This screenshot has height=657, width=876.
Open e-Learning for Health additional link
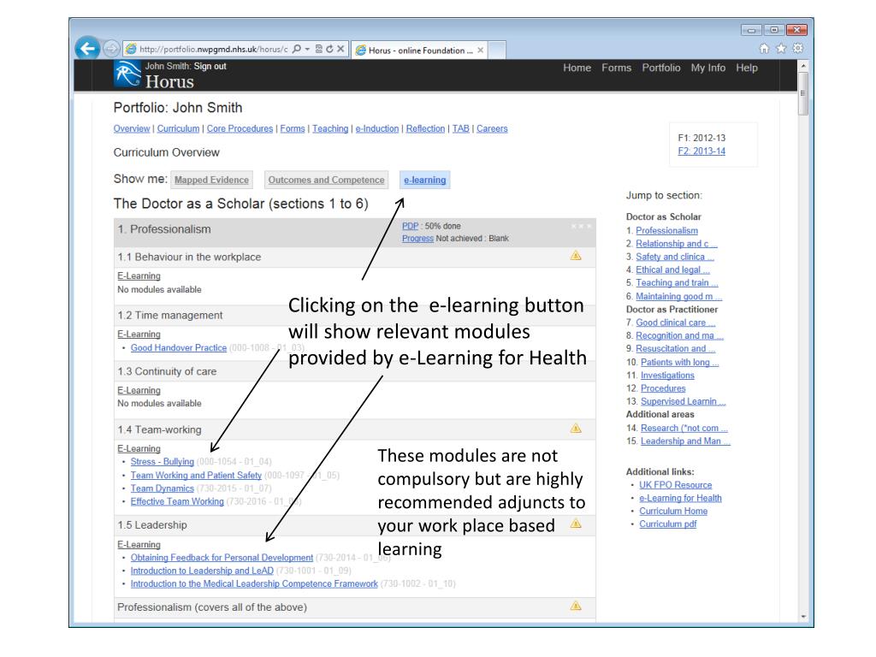[680, 498]
